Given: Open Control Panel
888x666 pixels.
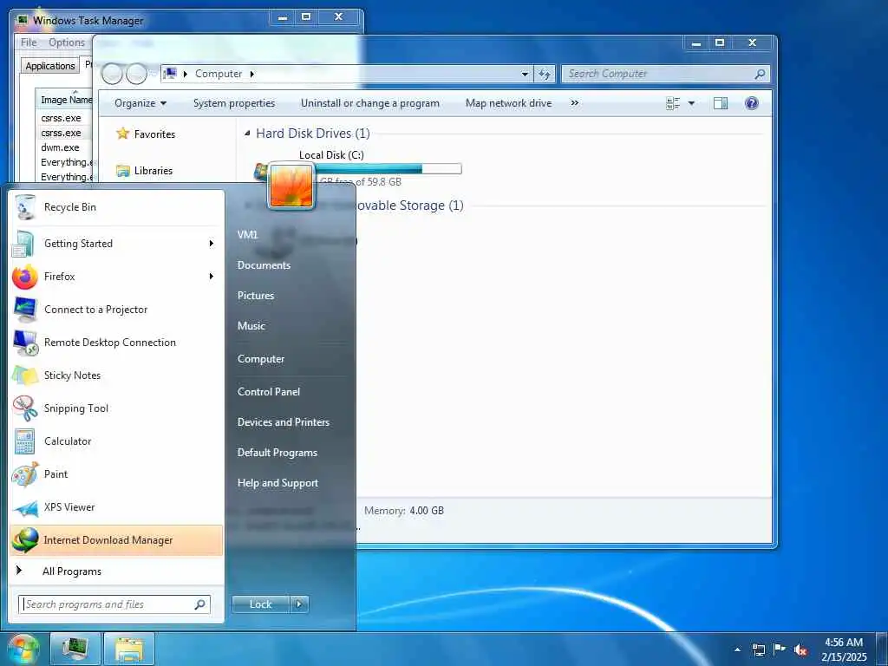Looking at the screenshot, I should point(269,392).
